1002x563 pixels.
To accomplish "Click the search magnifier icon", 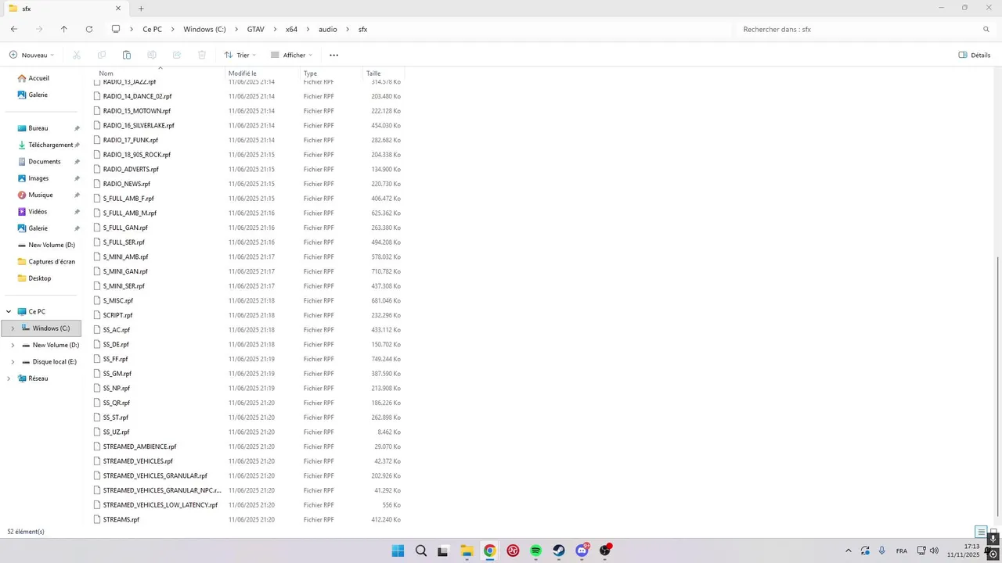I will pyautogui.click(x=986, y=29).
